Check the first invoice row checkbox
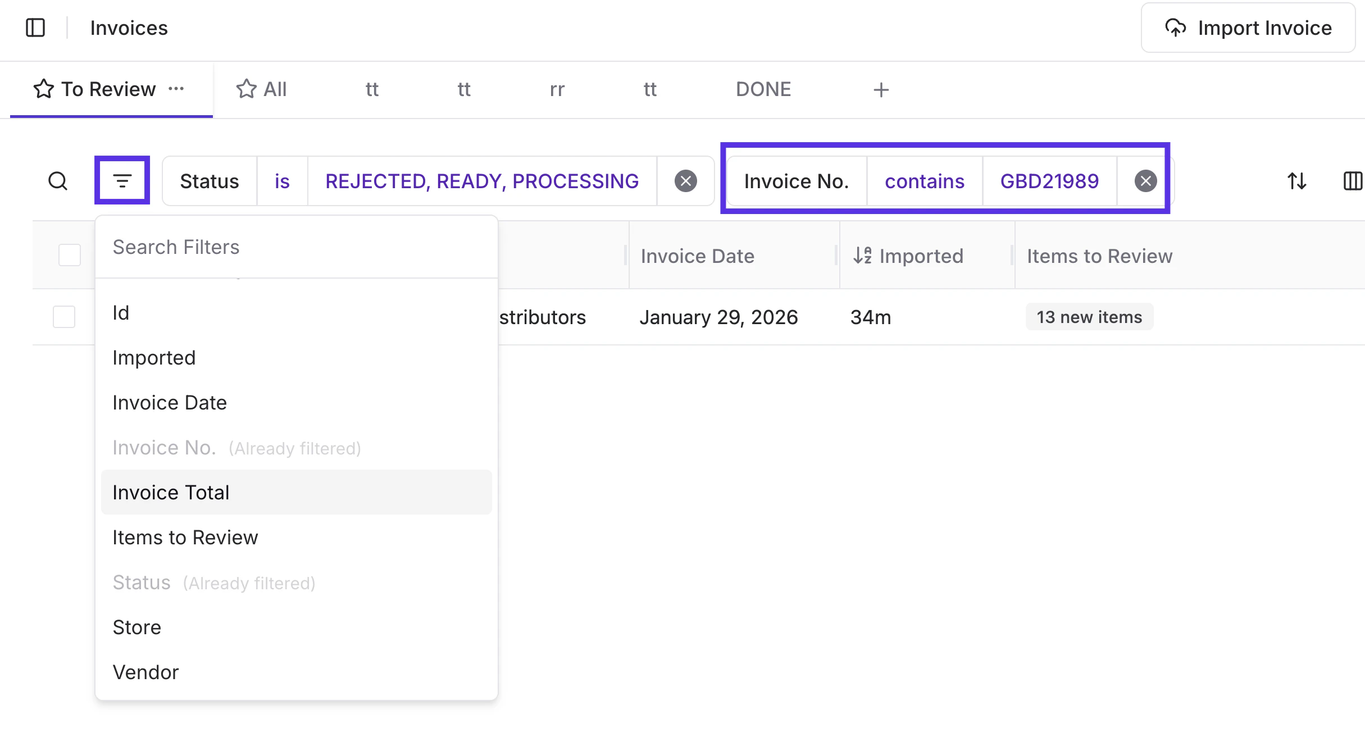The image size is (1365, 737). point(64,317)
